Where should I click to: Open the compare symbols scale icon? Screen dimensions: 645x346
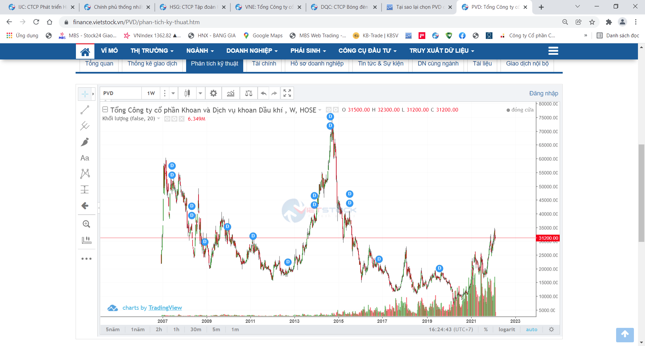point(249,93)
